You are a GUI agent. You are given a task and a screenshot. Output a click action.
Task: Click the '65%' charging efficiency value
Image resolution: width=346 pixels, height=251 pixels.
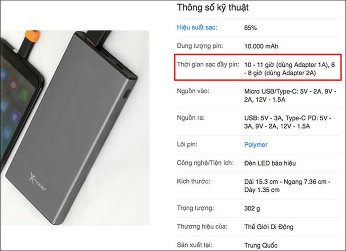click(250, 28)
